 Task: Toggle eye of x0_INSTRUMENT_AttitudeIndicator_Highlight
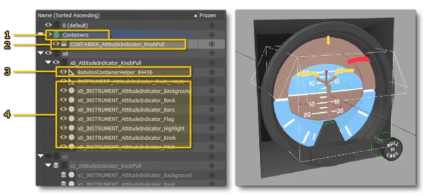tap(64, 128)
